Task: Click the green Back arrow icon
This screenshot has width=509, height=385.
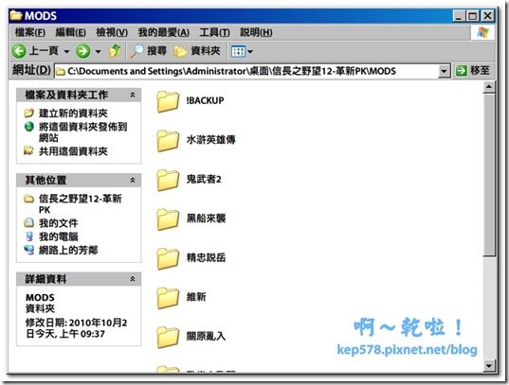Action: [19, 51]
